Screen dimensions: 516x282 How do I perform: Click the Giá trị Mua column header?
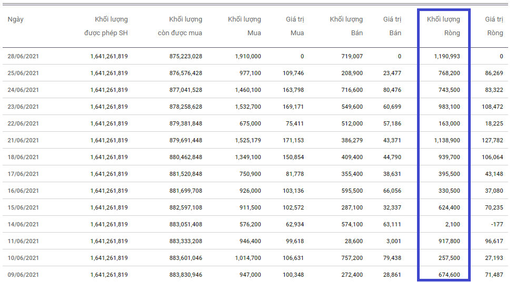coord(295,26)
